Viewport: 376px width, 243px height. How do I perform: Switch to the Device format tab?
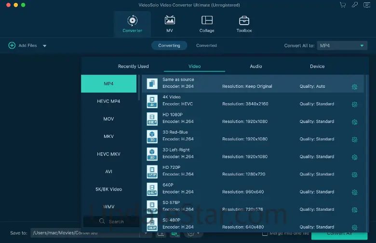[317, 67]
